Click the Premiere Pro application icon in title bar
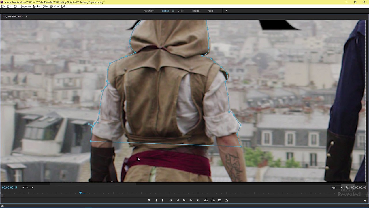 [x=2, y=2]
